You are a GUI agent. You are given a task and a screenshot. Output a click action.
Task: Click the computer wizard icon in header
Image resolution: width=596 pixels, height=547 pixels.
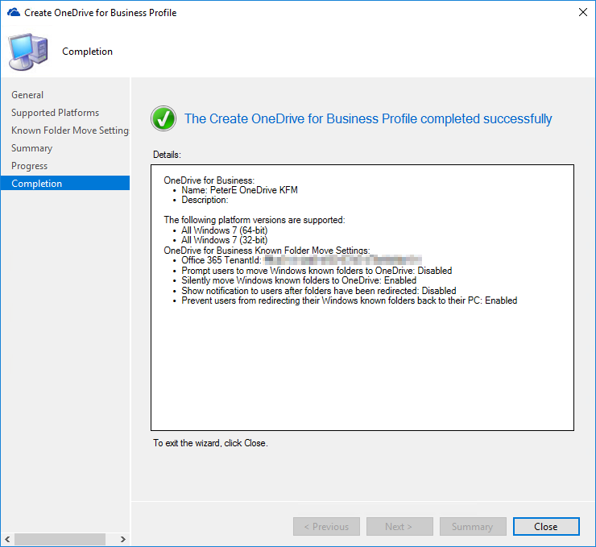click(x=27, y=51)
